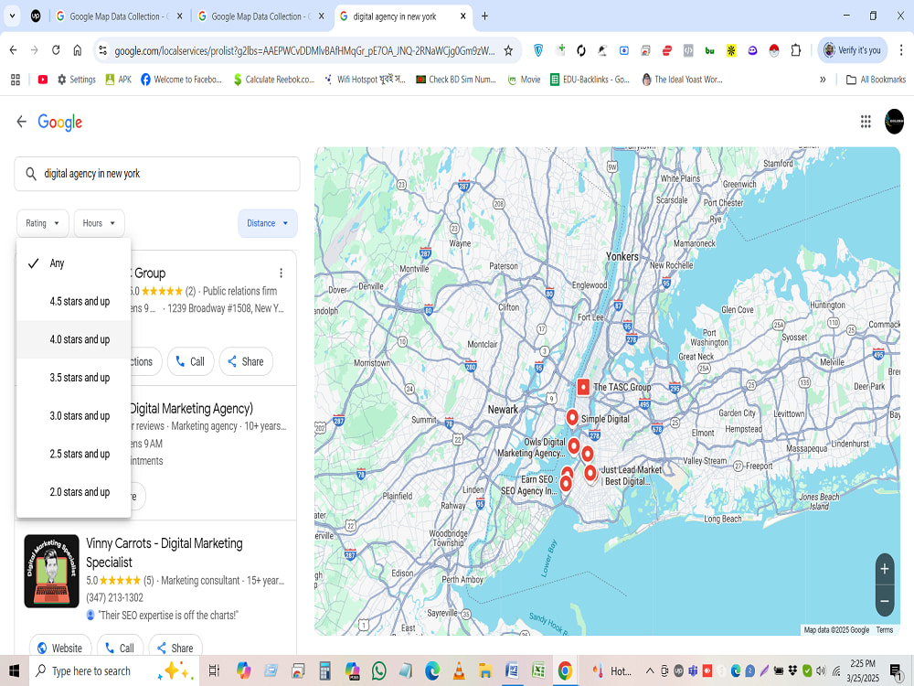This screenshot has width=914, height=686.
Task: Click the Google back arrow icon
Action: click(x=22, y=122)
